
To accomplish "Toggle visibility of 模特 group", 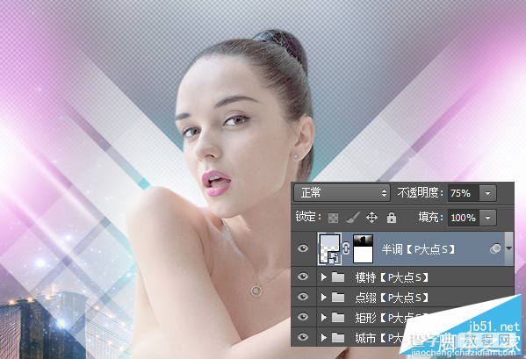I will (303, 276).
